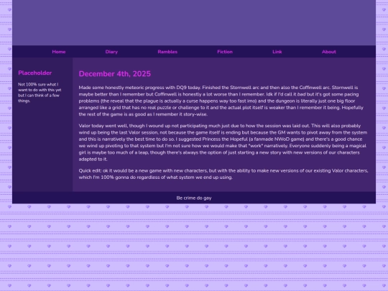Click sidebar text 'Not 100% sure what I'
The width and height of the screenshot is (388, 291).
click(38, 84)
